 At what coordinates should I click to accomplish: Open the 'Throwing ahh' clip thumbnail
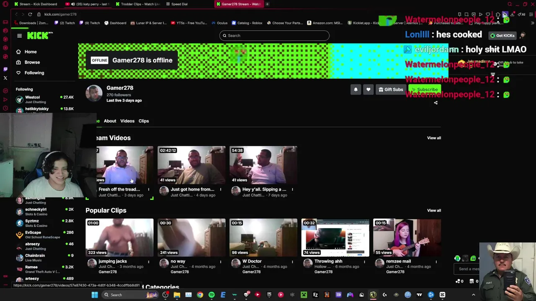coord(335,237)
